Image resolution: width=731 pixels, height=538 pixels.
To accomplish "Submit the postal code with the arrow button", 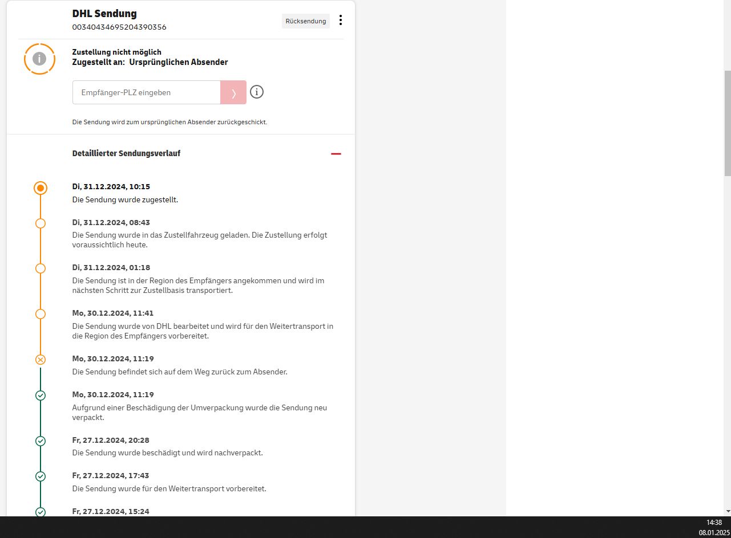I will click(233, 92).
